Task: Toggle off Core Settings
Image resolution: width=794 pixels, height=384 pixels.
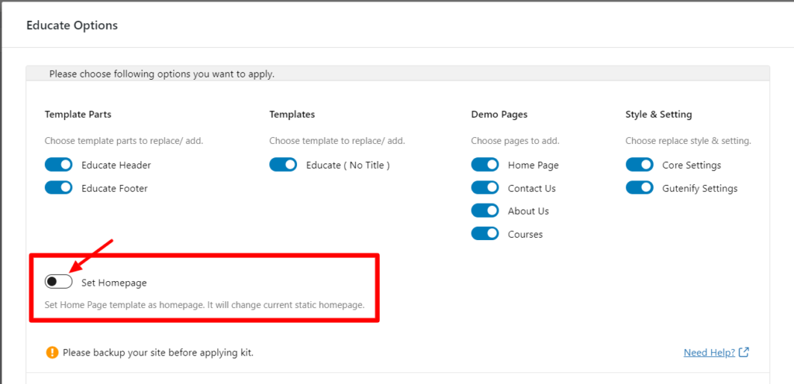Action: [640, 165]
